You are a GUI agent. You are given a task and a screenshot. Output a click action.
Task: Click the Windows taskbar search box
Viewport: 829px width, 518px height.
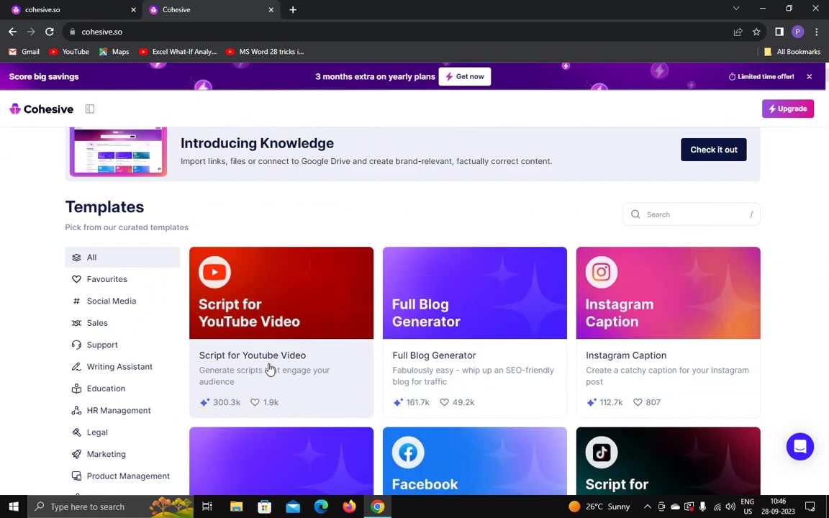click(111, 506)
